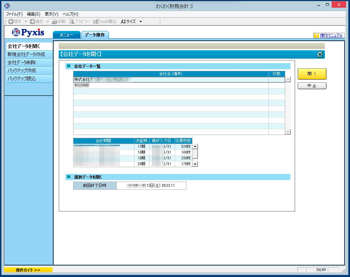Select the 19期 row
350x277 pixels.
click(x=132, y=158)
